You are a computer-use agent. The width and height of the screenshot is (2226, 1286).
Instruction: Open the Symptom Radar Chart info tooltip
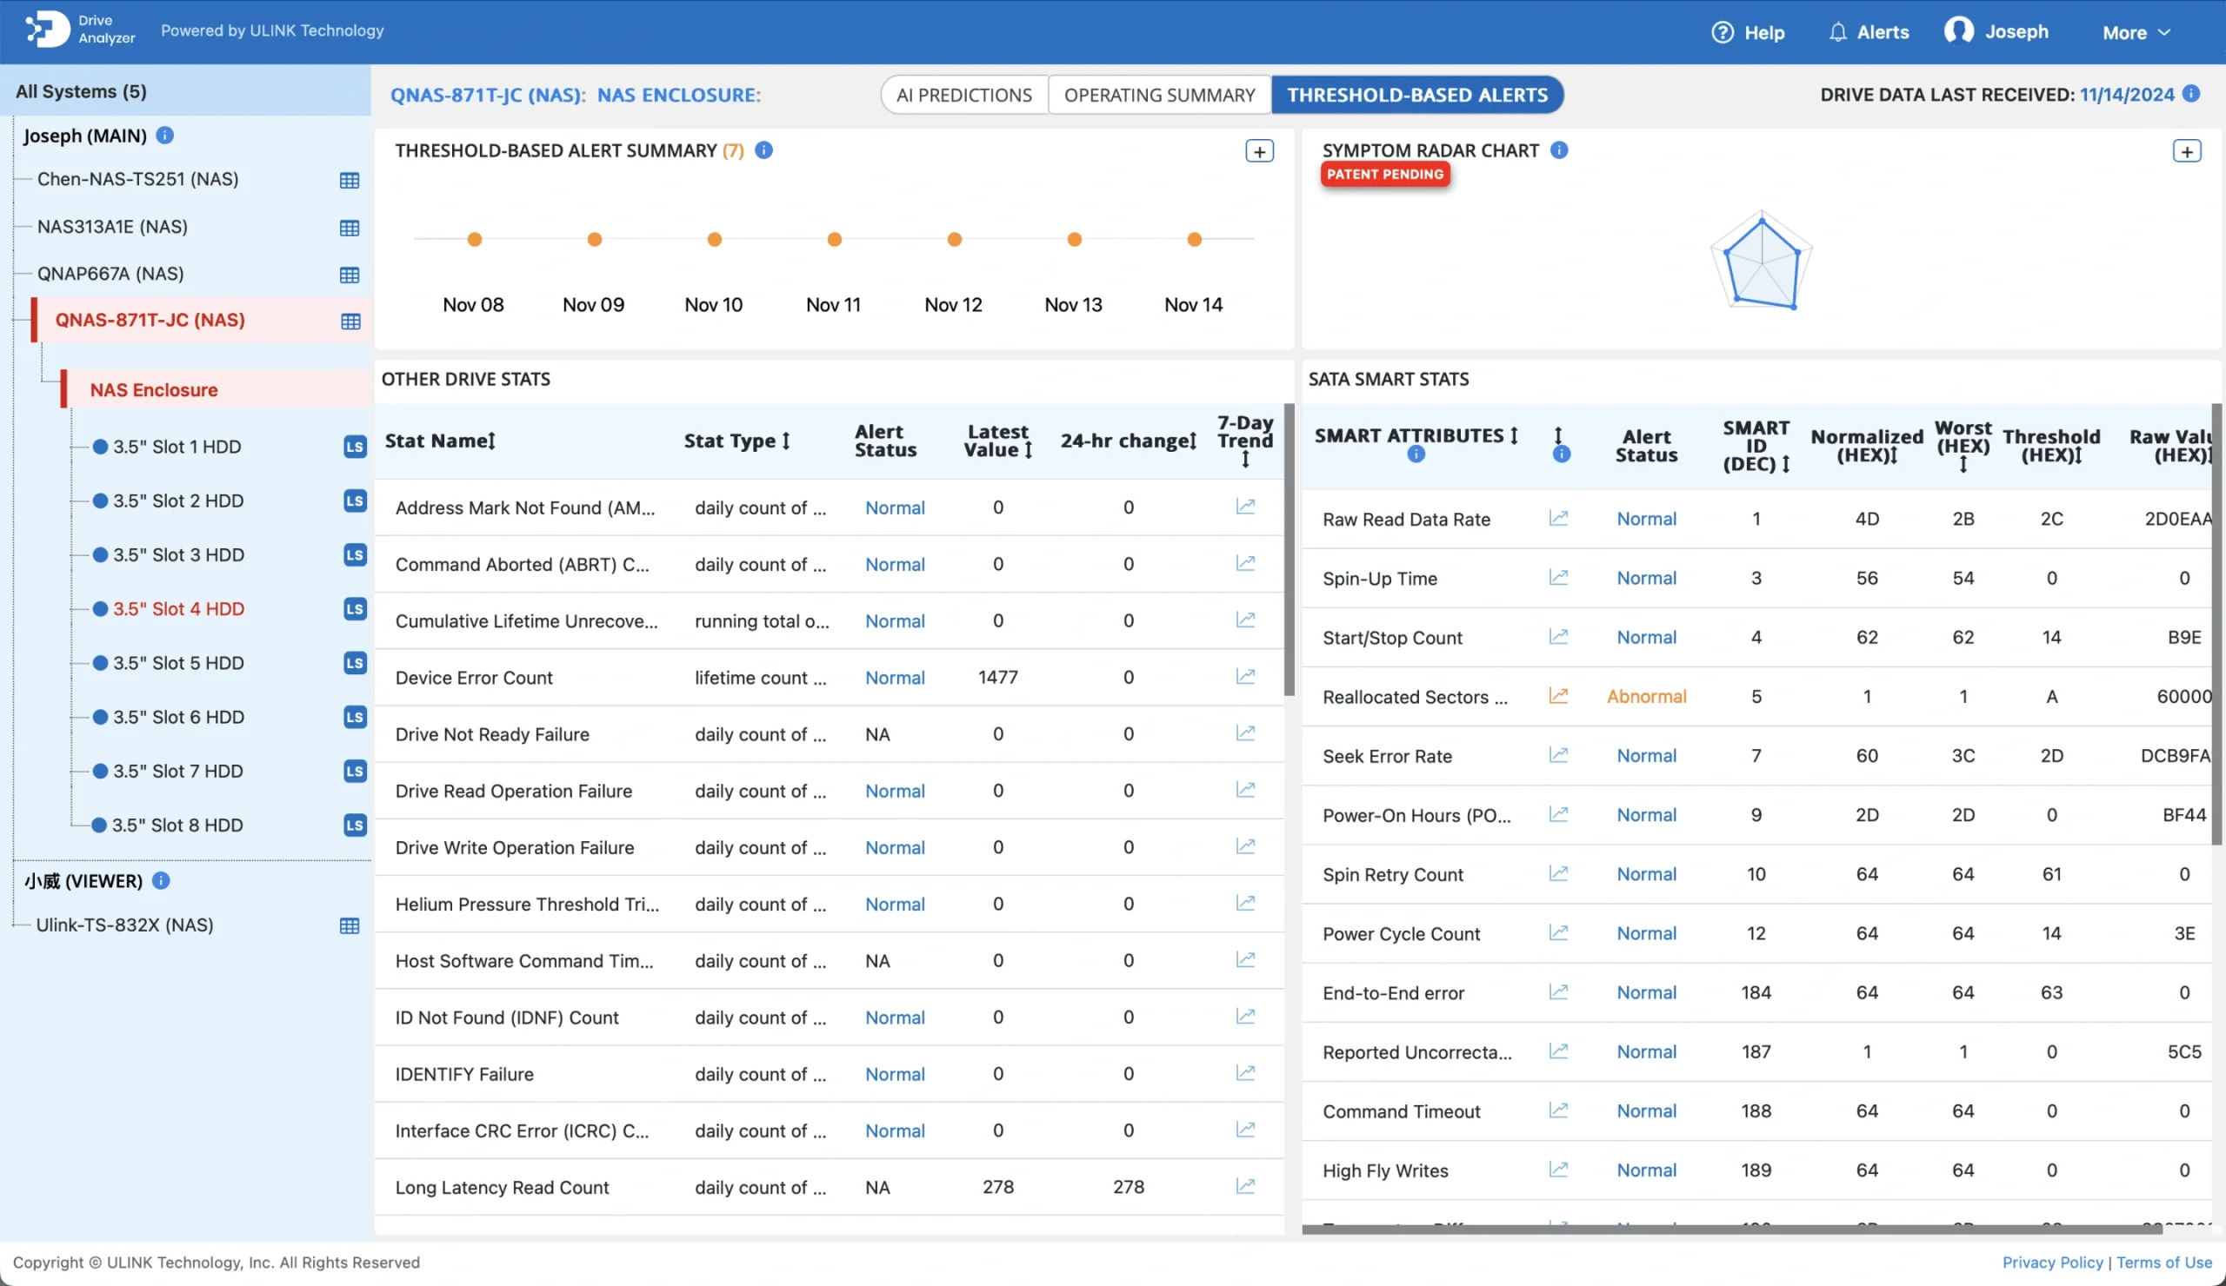1559,150
